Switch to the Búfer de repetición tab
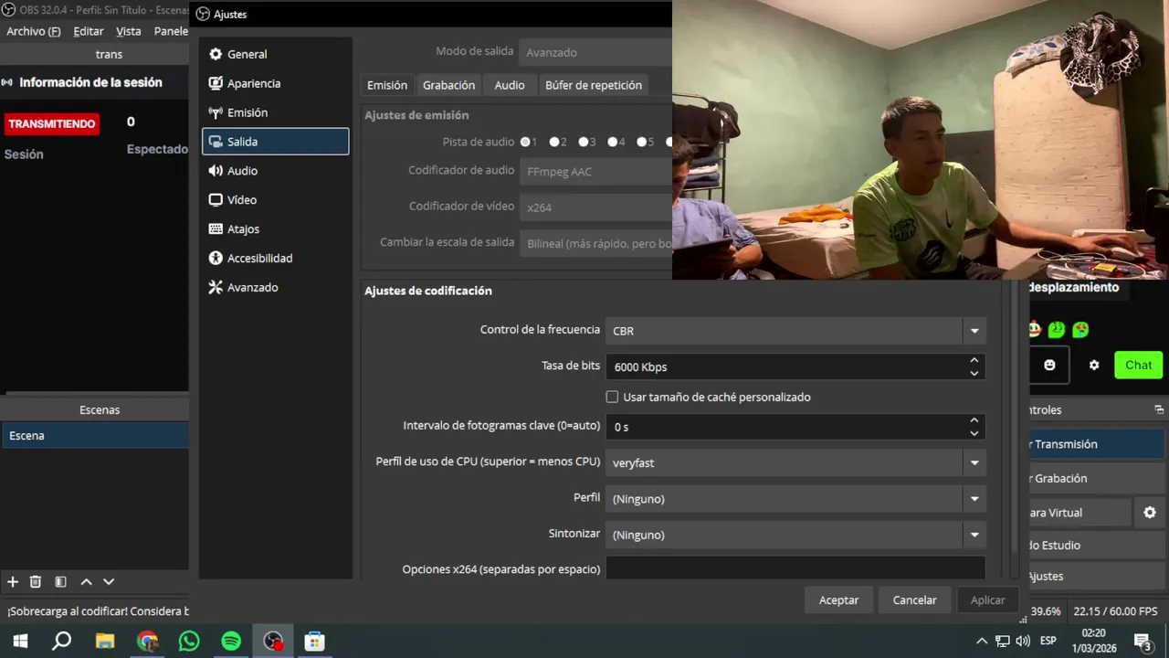Image resolution: width=1169 pixels, height=658 pixels. 594,85
